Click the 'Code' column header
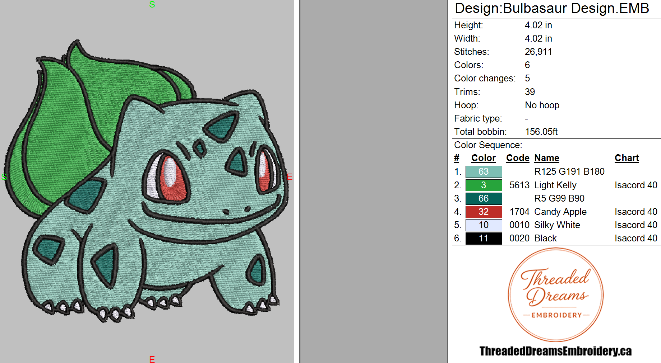Viewport: 661px width, 363px height. (518, 158)
